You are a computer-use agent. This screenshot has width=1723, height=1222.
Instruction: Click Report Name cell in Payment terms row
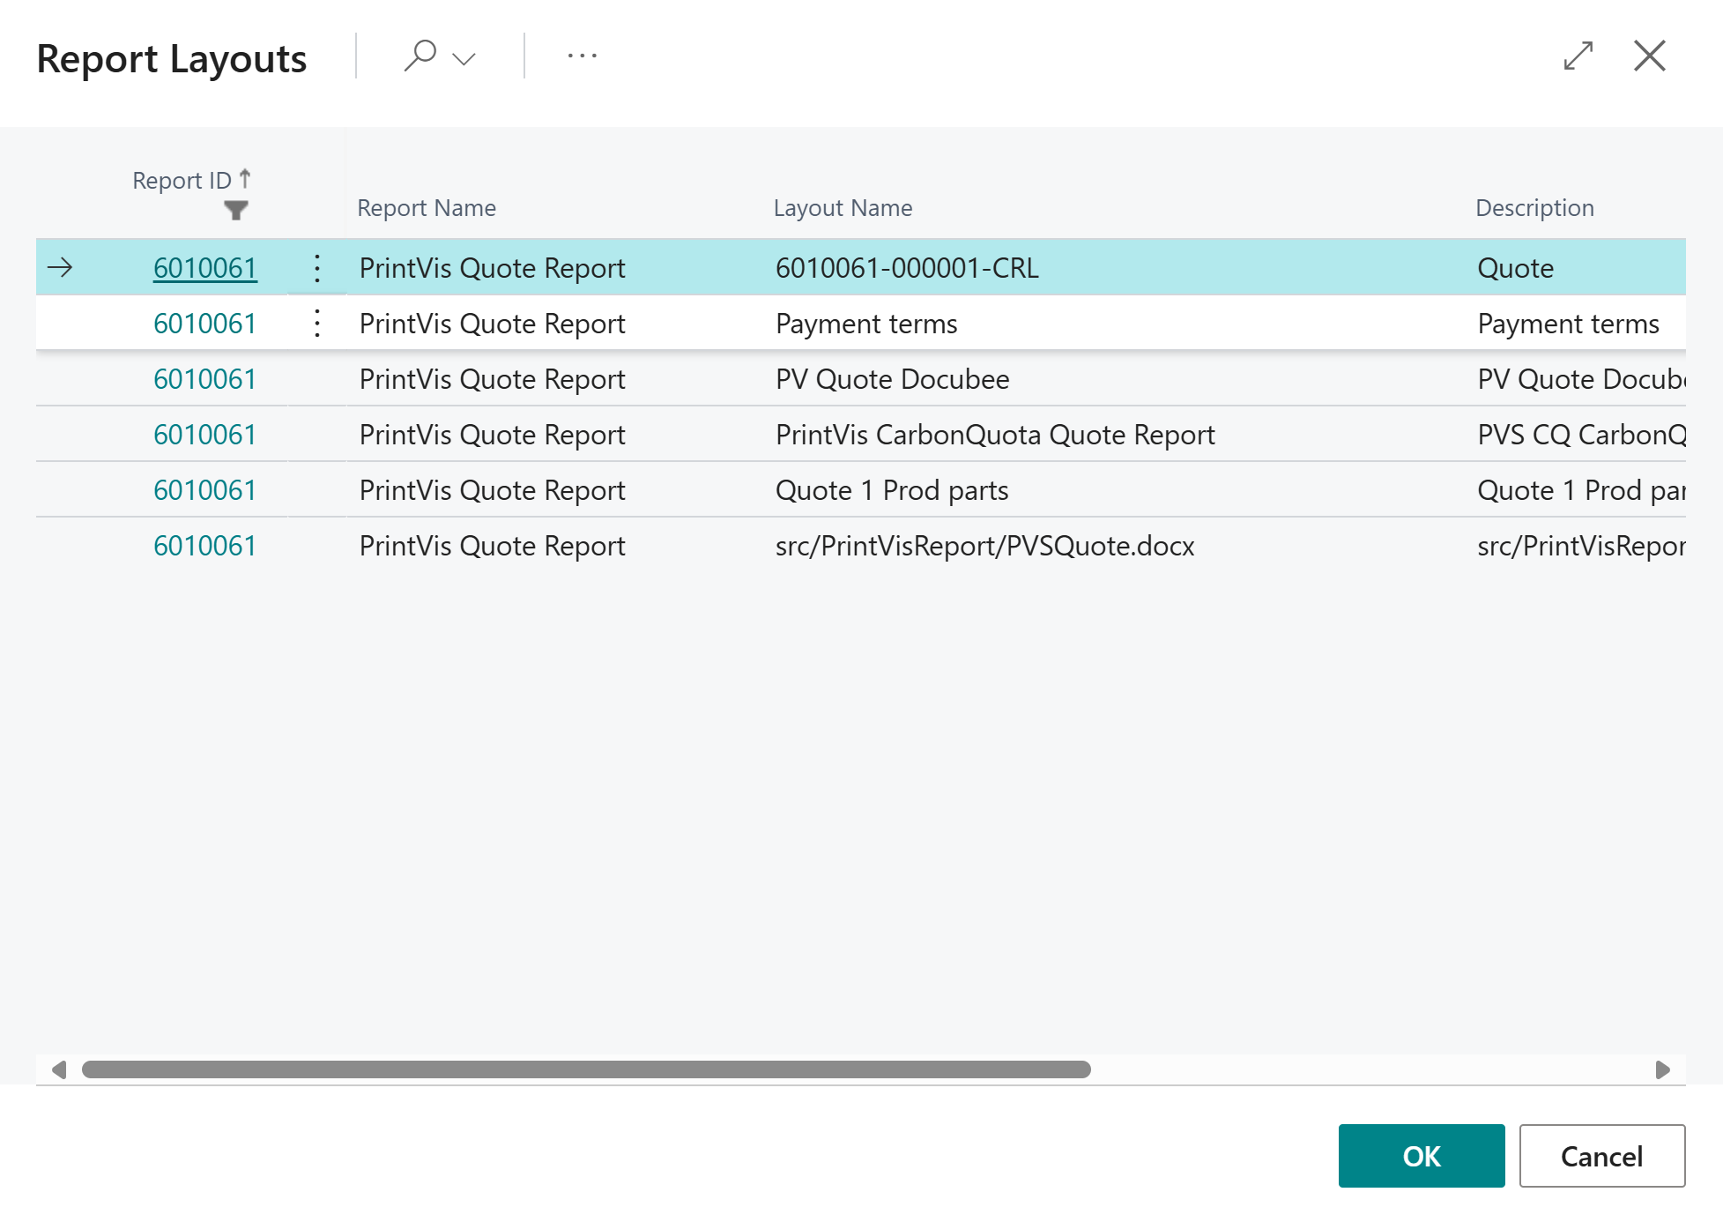pos(492,324)
